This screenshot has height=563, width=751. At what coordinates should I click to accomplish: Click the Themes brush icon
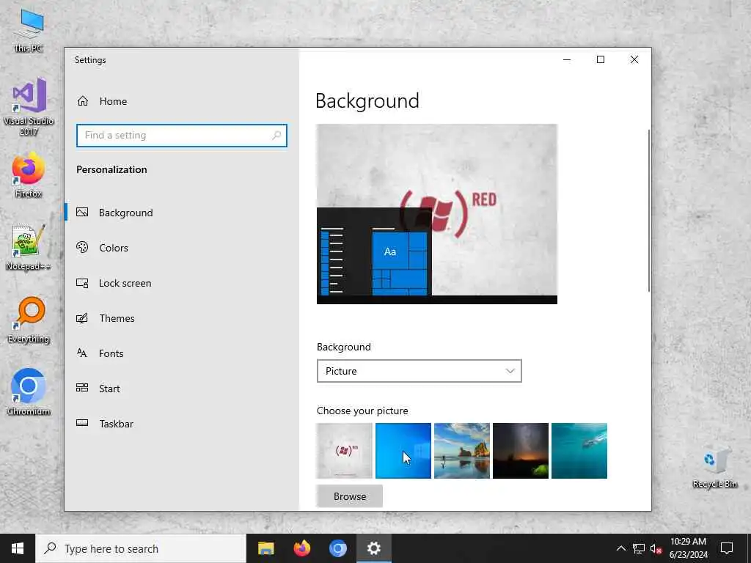pos(82,318)
